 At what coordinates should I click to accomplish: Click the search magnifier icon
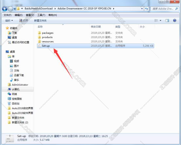(x=176, y=9)
